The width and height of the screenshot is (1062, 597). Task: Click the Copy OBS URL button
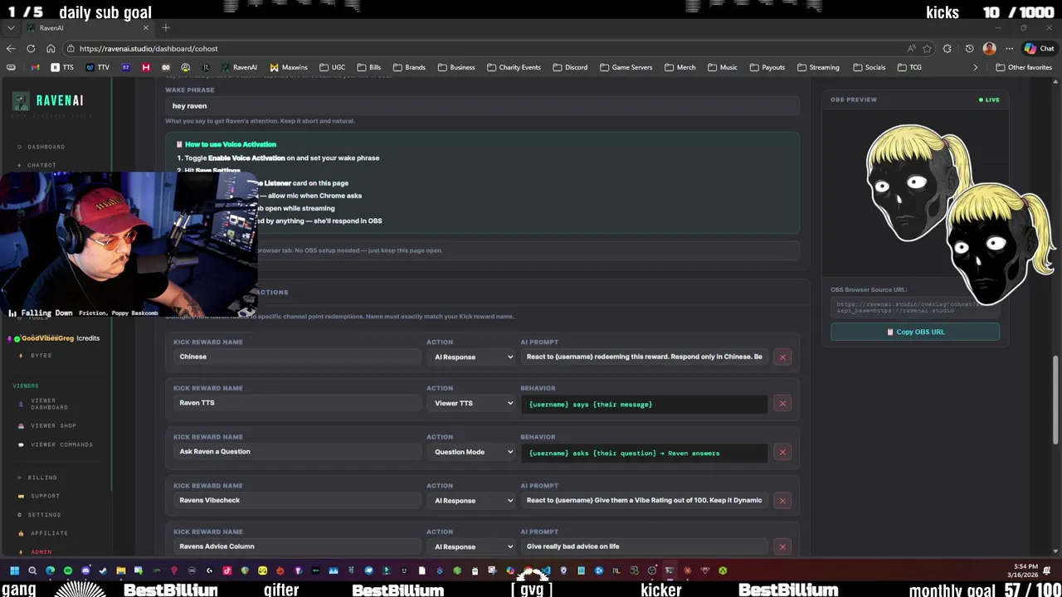coord(915,332)
